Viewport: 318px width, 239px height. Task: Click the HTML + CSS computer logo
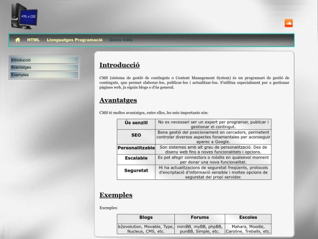(x=24, y=16)
